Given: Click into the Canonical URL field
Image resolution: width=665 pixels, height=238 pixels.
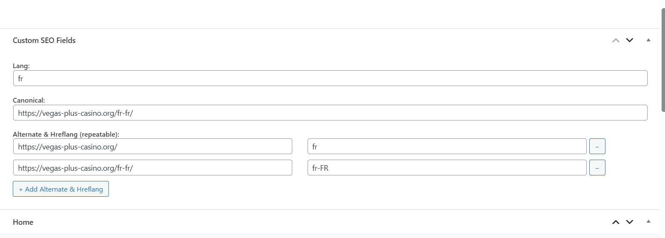Looking at the screenshot, I should coord(330,113).
